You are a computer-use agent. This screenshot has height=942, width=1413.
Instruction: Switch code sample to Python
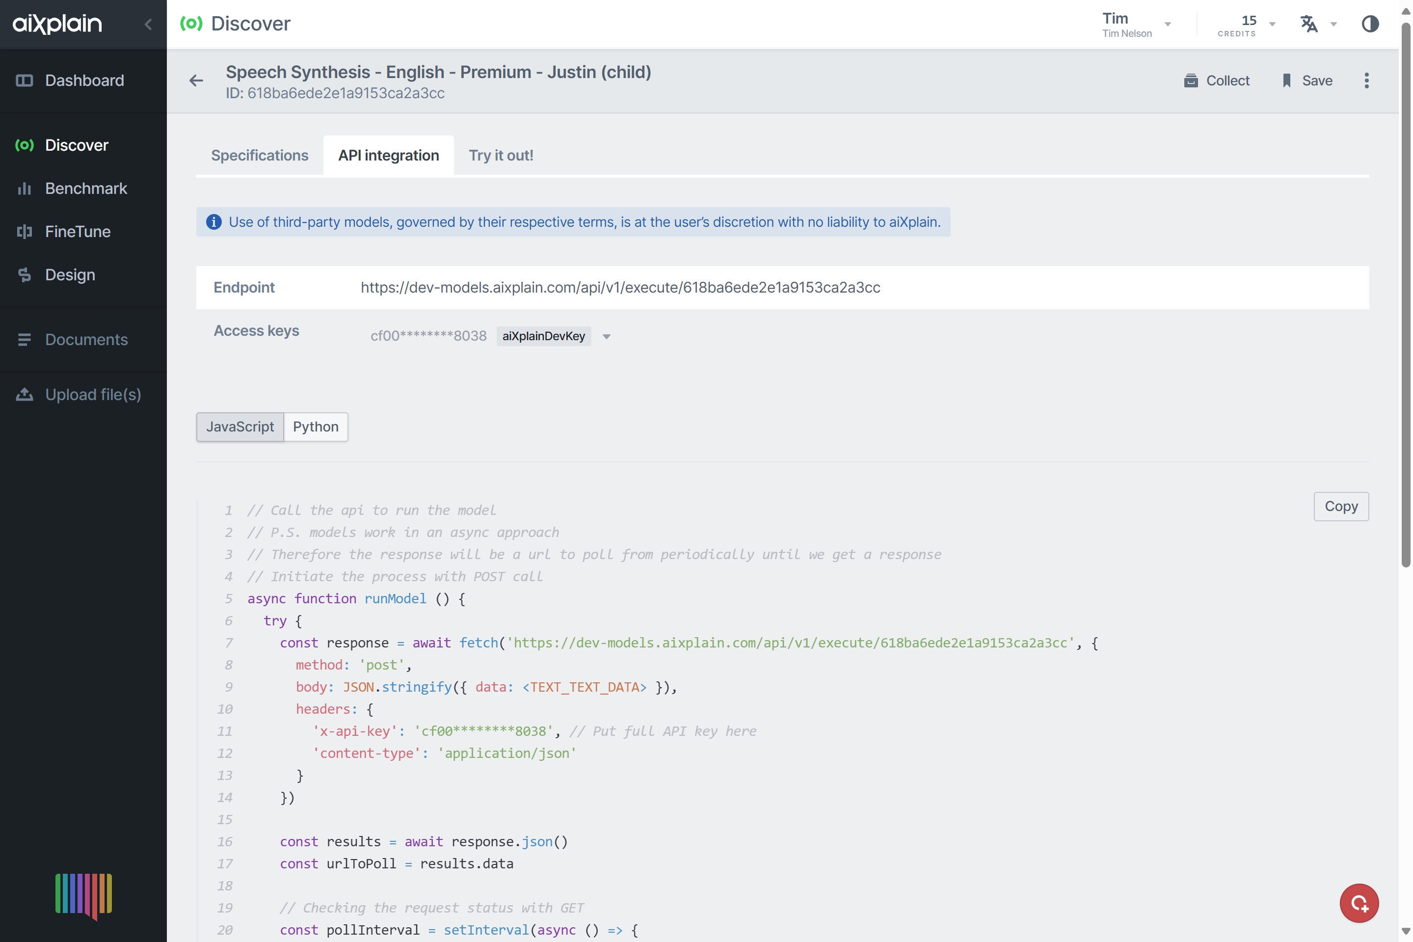315,427
